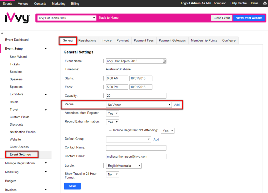Switch to the Membership Points tab
The height and width of the screenshot is (193, 268).
click(204, 40)
